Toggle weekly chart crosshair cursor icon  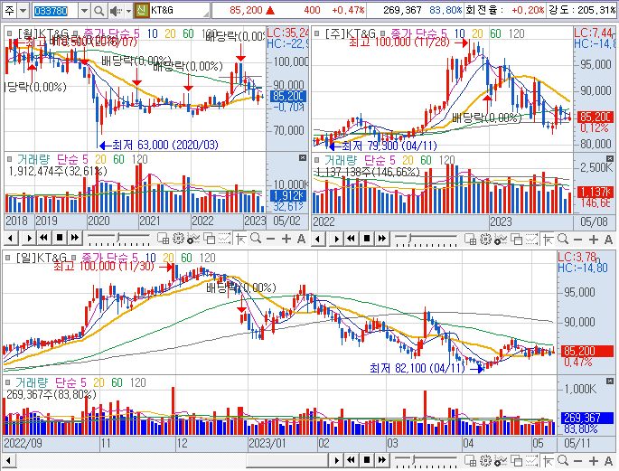pyautogui.click(x=548, y=239)
